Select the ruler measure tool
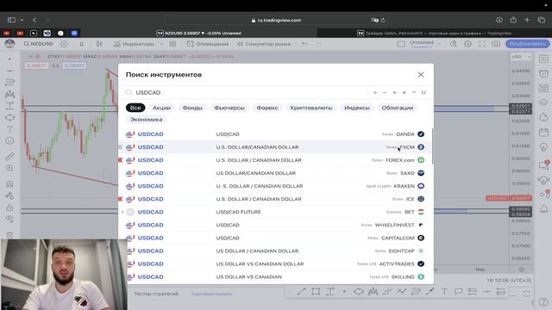 click(9, 157)
